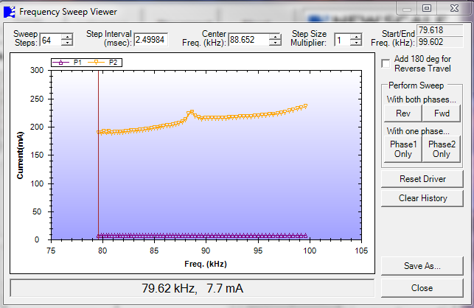Click the Sweep Steps value field
The image size is (474, 308).
point(50,40)
